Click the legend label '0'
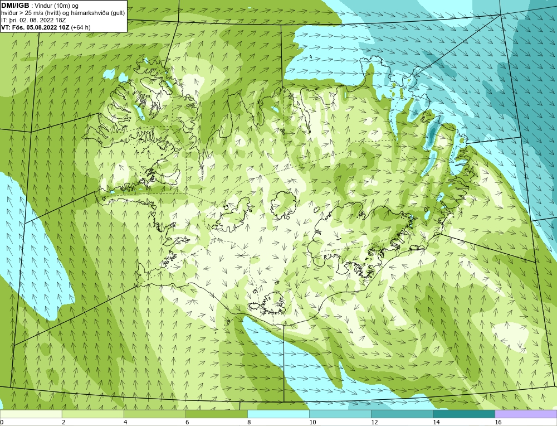This screenshot has width=557, height=426. pyautogui.click(x=2, y=422)
